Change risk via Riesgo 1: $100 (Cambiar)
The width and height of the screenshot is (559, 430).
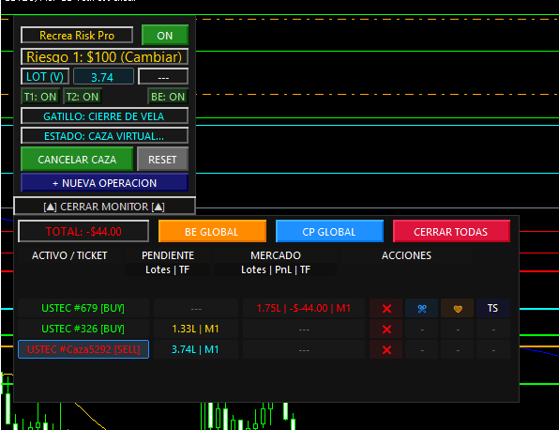(104, 57)
